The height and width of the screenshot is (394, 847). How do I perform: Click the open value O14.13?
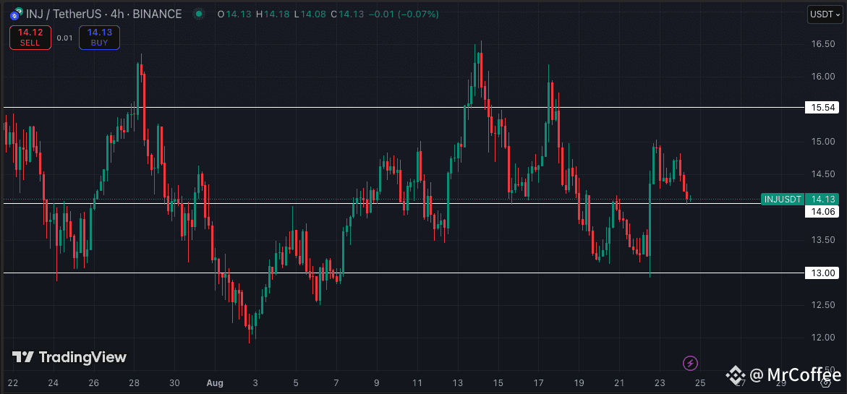pyautogui.click(x=234, y=14)
